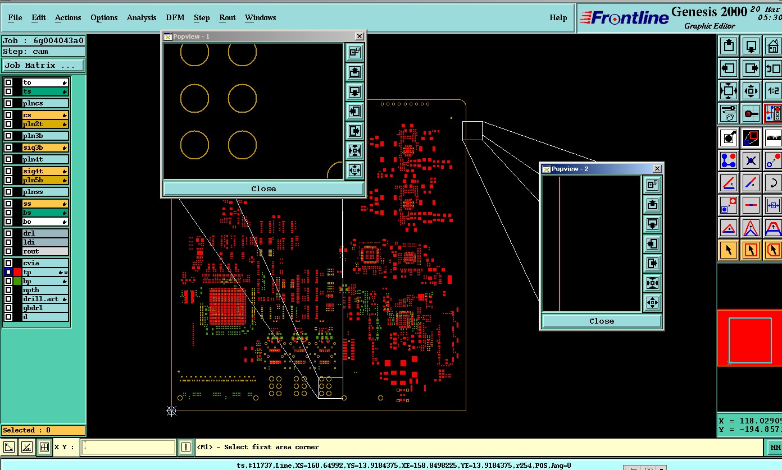
Task: Open the Analysis menu
Action: click(142, 17)
